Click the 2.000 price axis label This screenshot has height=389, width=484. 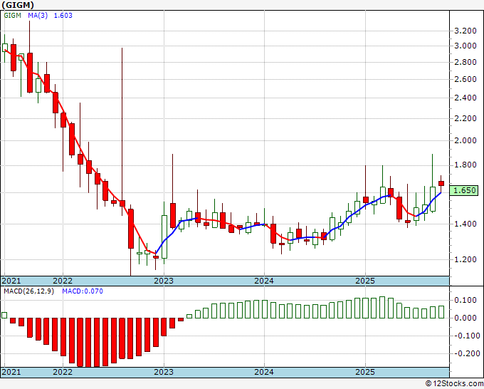(465, 140)
